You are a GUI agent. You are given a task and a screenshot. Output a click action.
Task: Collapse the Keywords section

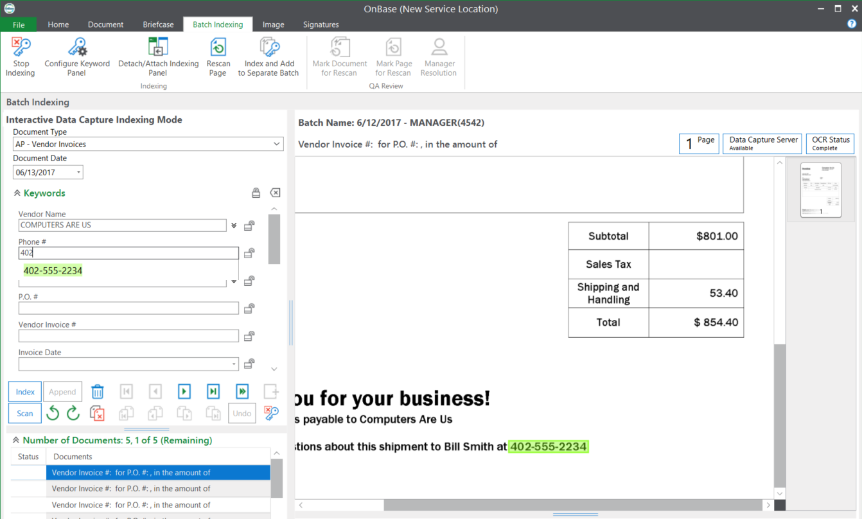click(x=17, y=193)
